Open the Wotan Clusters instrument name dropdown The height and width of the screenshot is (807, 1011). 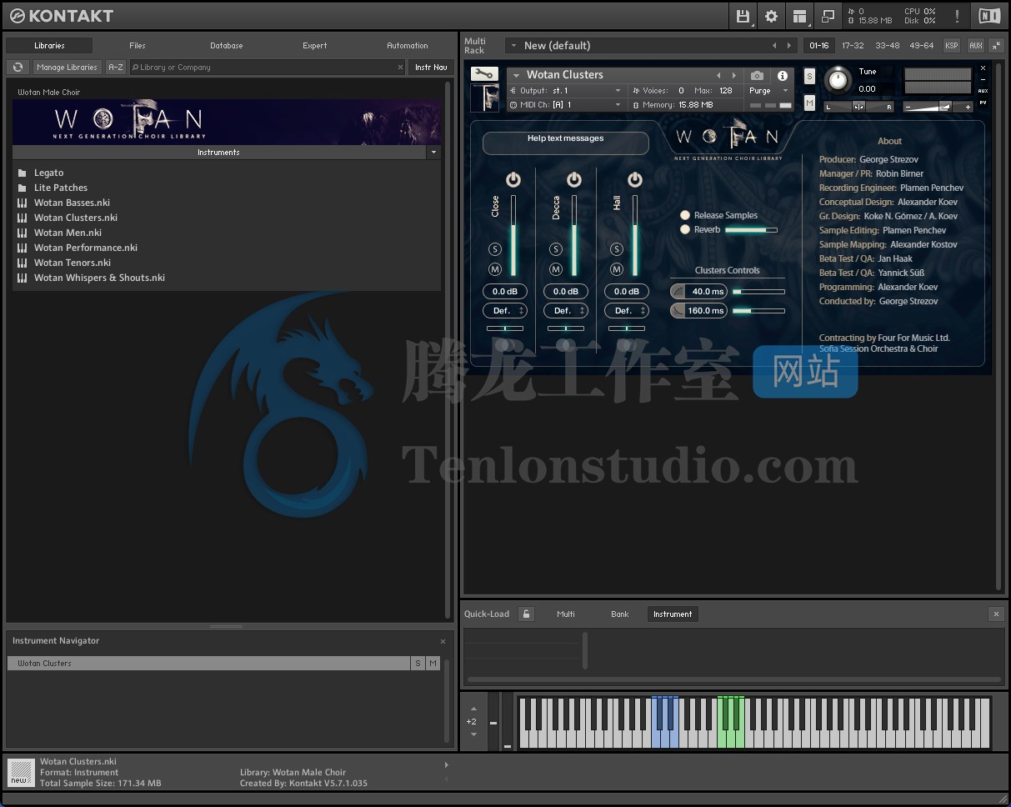point(517,75)
